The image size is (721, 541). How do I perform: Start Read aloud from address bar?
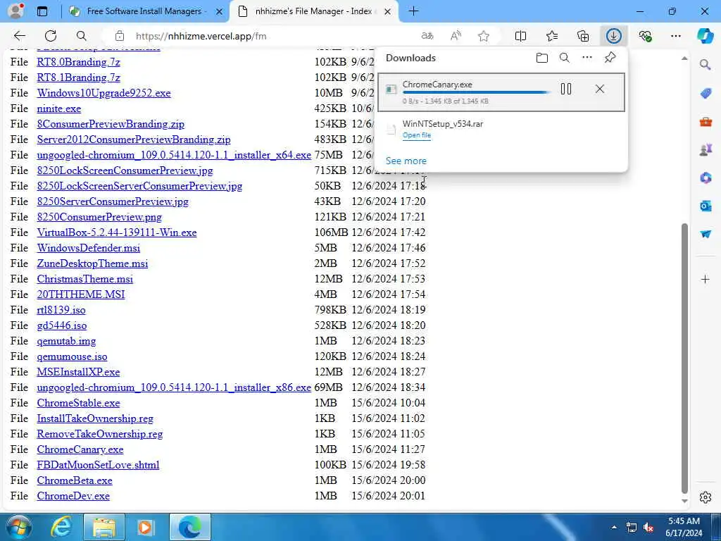pyautogui.click(x=456, y=36)
